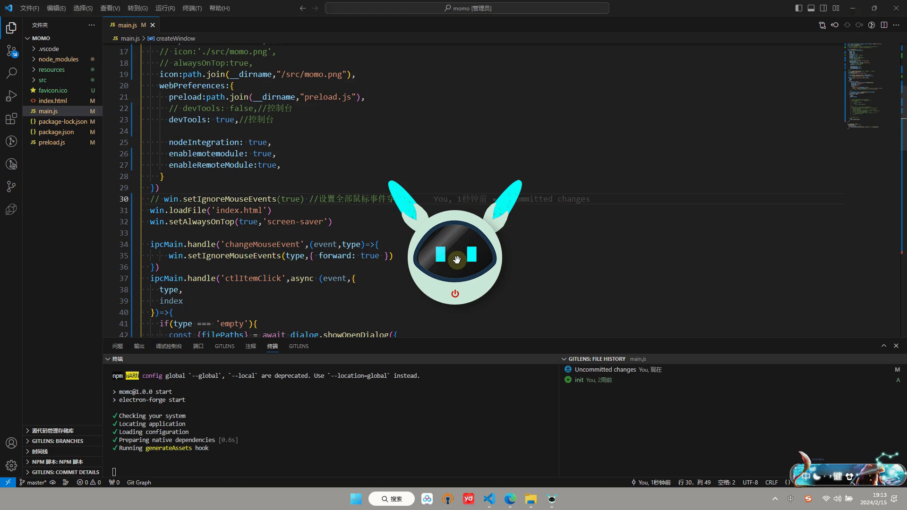Close the bottom panel

click(x=896, y=346)
